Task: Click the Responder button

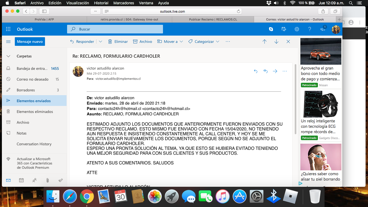Action: tap(82, 42)
